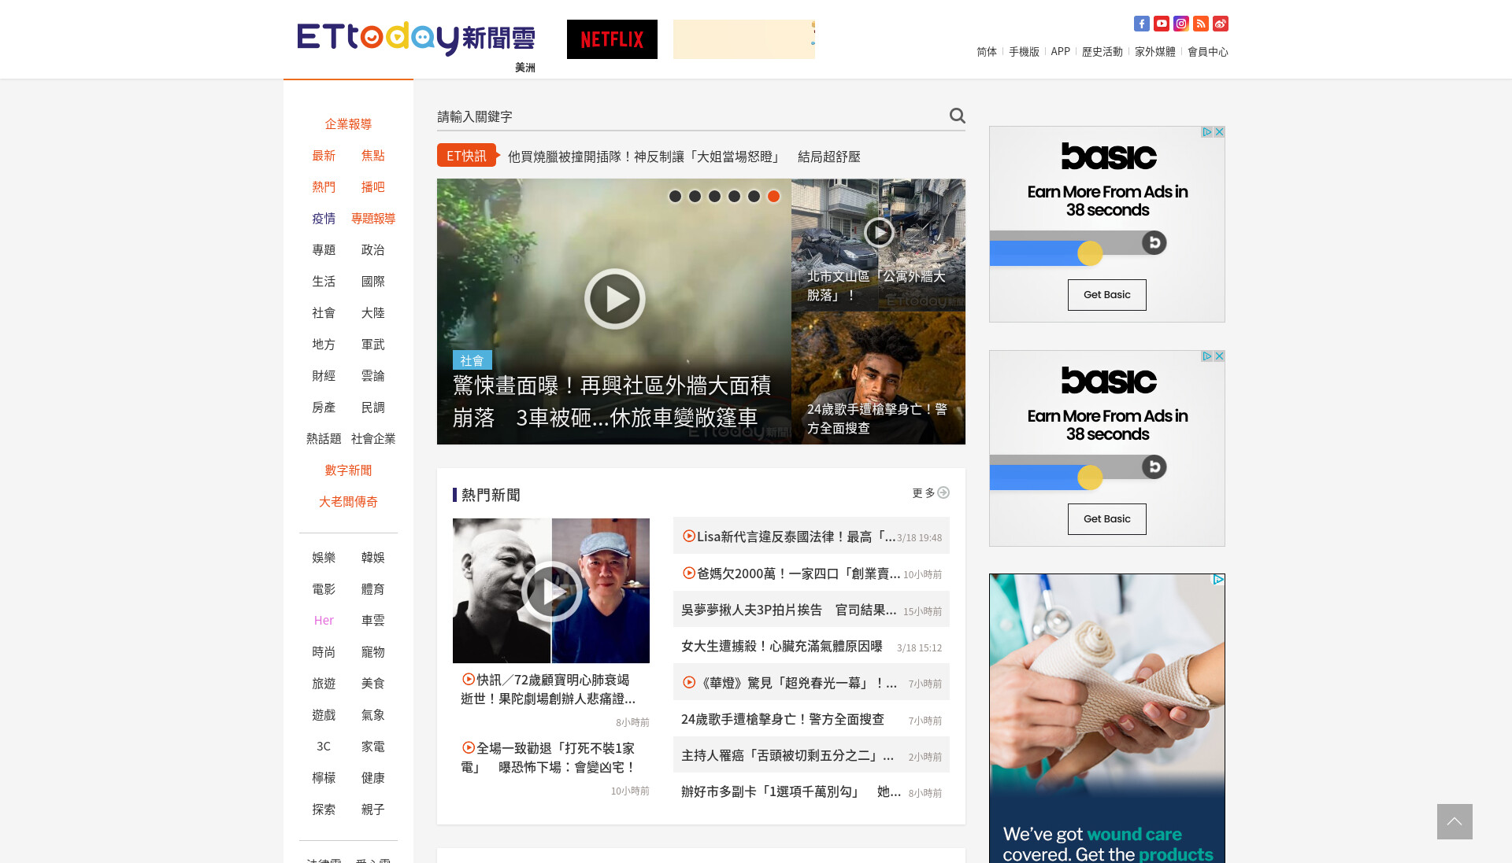Select the first carousel dot

point(675,197)
